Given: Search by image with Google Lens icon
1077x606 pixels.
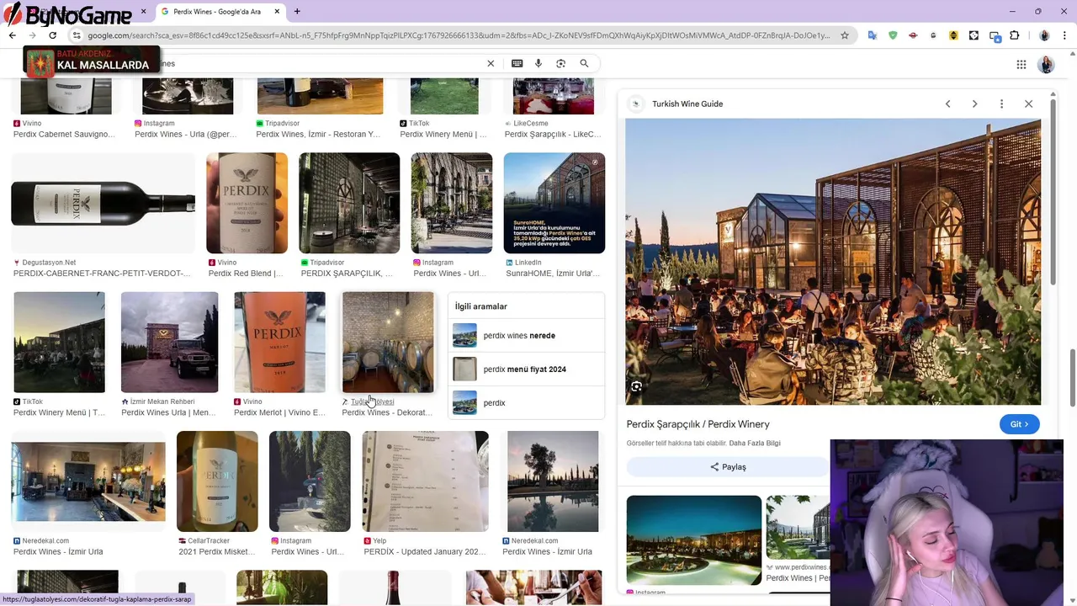Looking at the screenshot, I should (x=560, y=63).
